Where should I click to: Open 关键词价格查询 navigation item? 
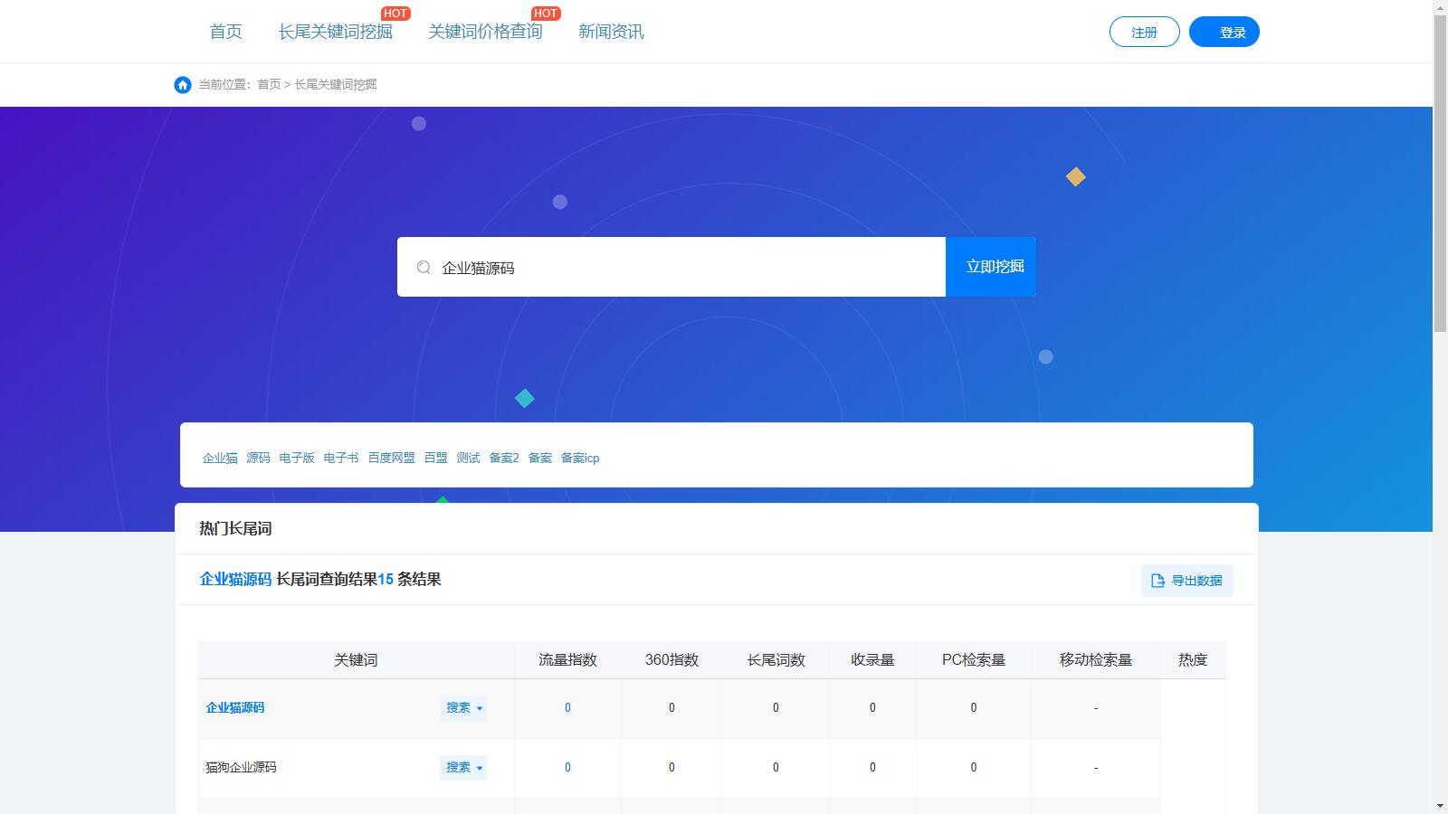[x=485, y=32]
